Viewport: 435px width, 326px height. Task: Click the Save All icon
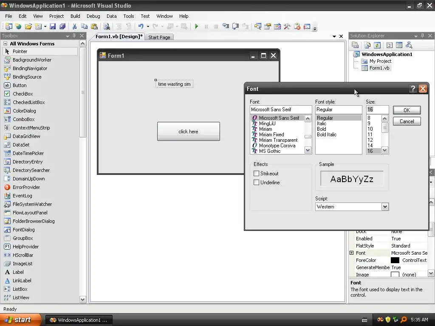coord(62,26)
